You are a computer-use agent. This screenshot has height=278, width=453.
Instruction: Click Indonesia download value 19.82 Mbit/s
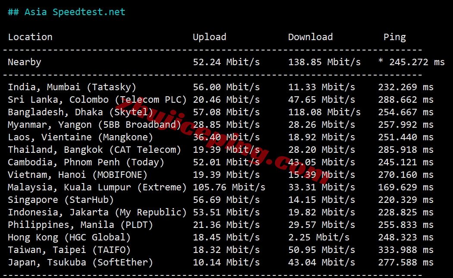tap(321, 212)
